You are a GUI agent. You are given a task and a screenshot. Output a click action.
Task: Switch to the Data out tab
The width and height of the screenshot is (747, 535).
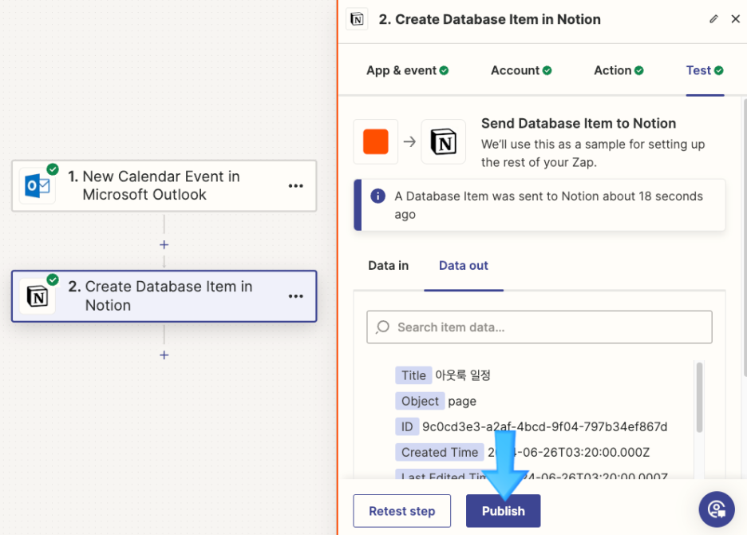click(x=464, y=266)
